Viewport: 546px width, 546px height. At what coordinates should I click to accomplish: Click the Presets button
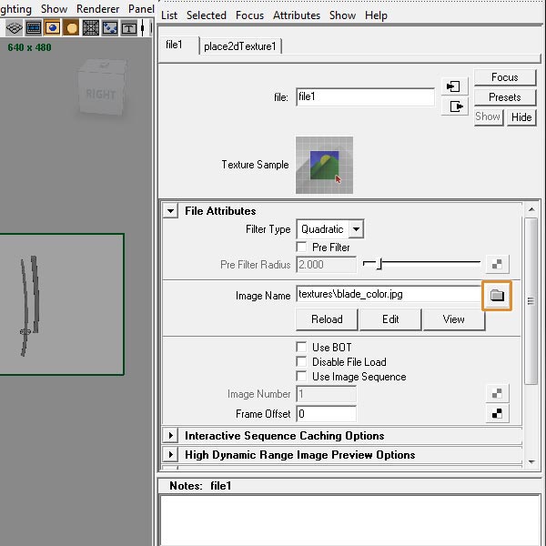[504, 97]
